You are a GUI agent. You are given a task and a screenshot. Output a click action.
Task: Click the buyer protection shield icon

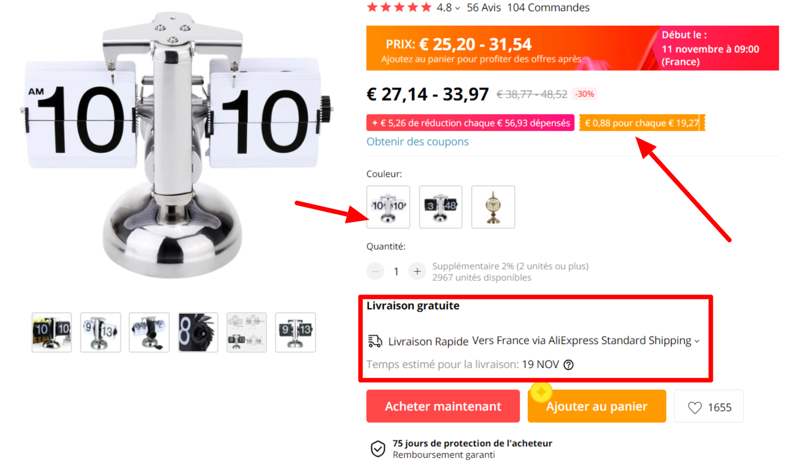(x=377, y=449)
